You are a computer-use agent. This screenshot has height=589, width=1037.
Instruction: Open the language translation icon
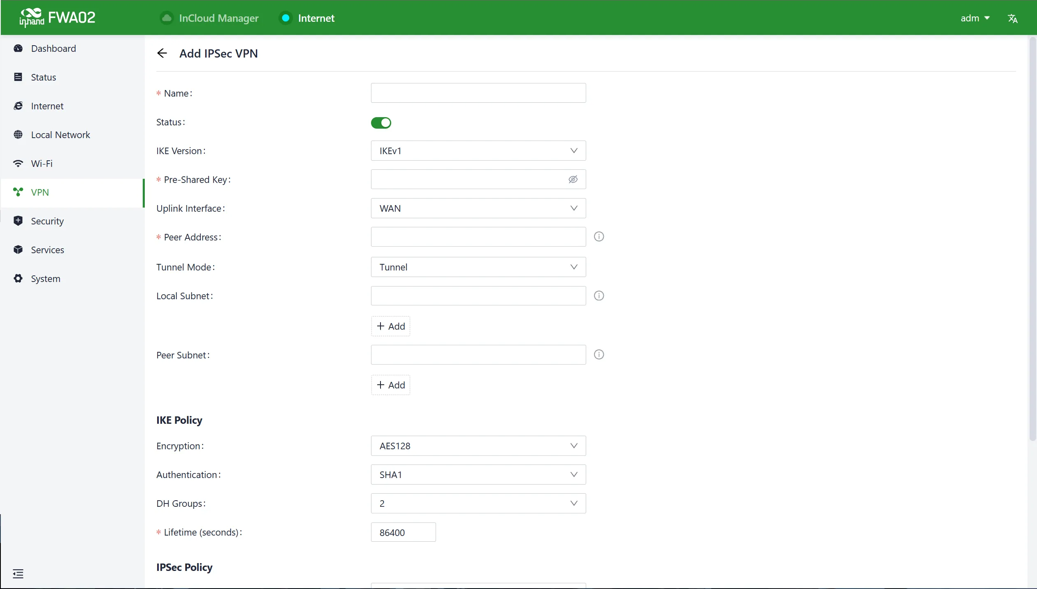[x=1013, y=18]
